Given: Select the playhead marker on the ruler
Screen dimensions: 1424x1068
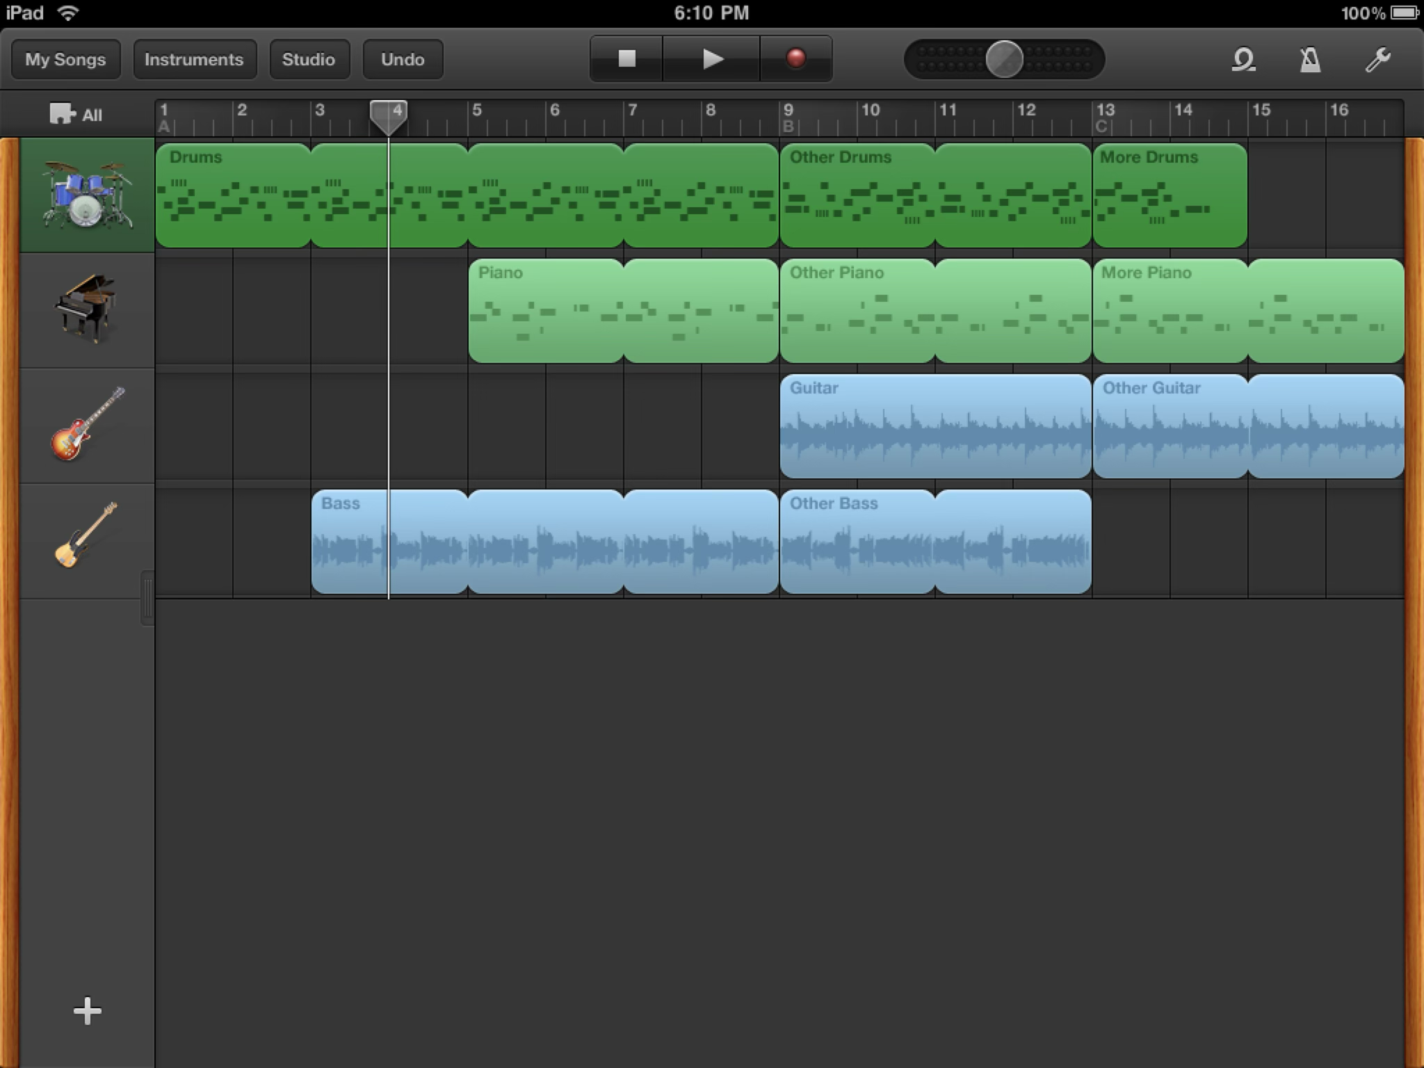Looking at the screenshot, I should (x=388, y=117).
